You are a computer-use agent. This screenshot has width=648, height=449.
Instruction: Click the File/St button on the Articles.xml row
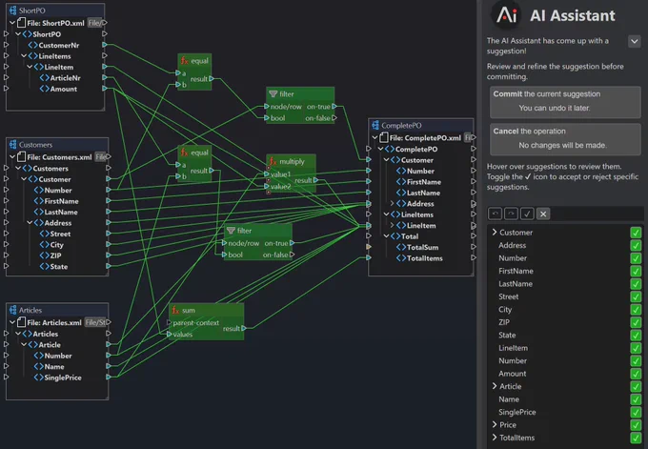click(96, 322)
